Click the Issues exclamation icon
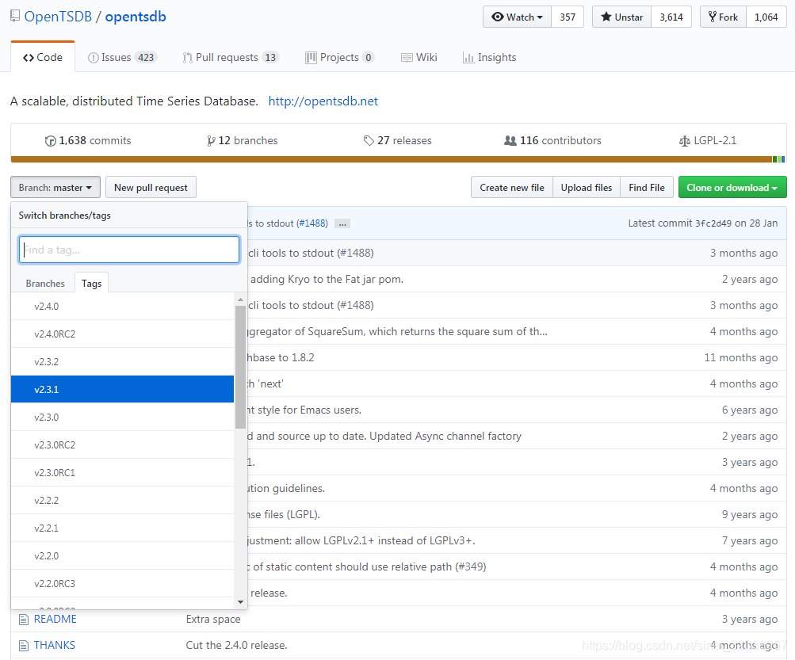The height and width of the screenshot is (660, 795). pos(94,58)
